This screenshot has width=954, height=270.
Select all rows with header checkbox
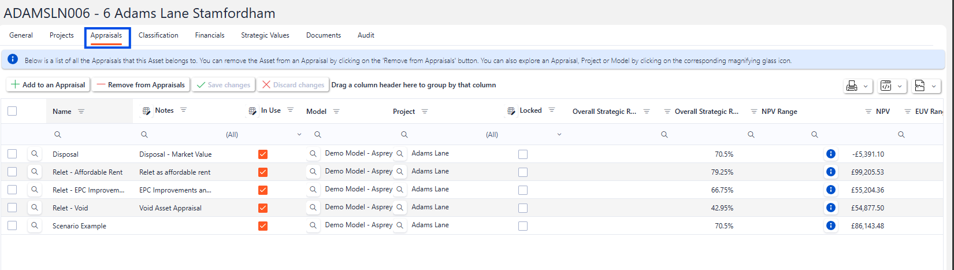pos(12,111)
